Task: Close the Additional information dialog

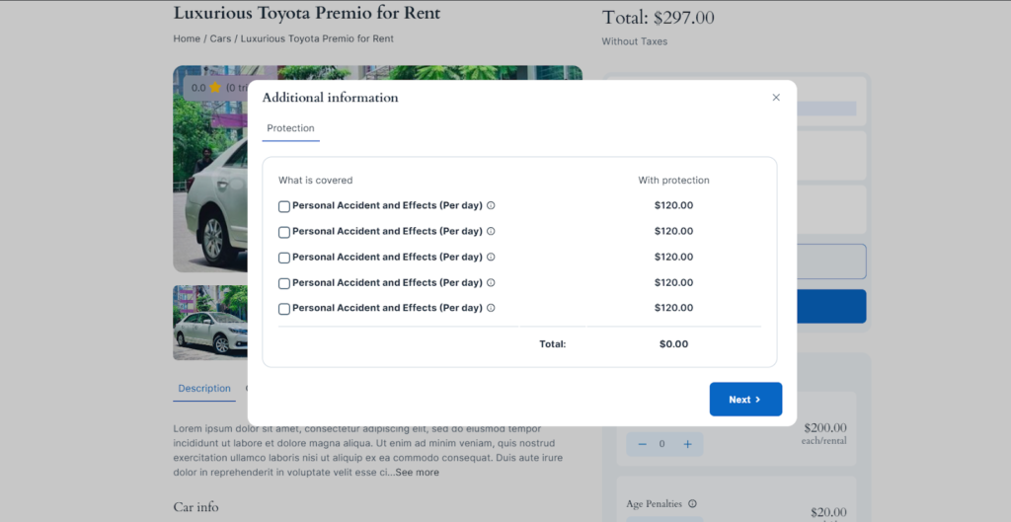Action: (x=776, y=98)
